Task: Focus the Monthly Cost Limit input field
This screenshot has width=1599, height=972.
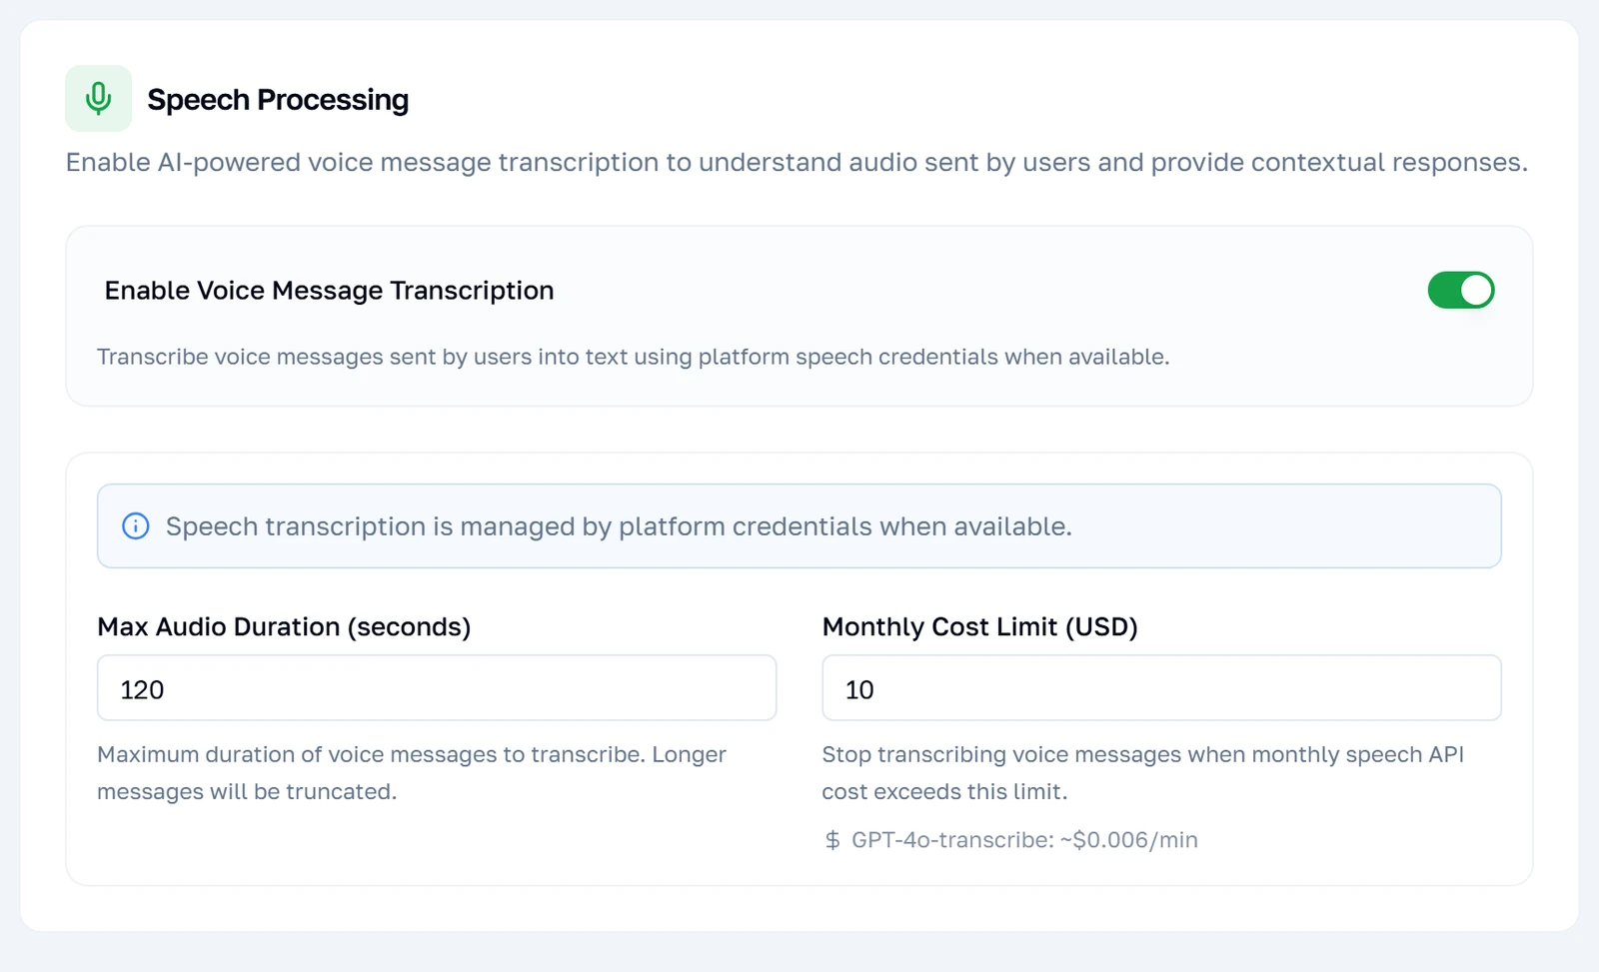Action: coord(1161,688)
